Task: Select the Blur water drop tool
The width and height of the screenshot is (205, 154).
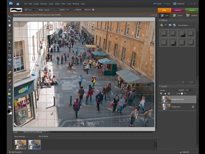Action: (x=10, y=103)
